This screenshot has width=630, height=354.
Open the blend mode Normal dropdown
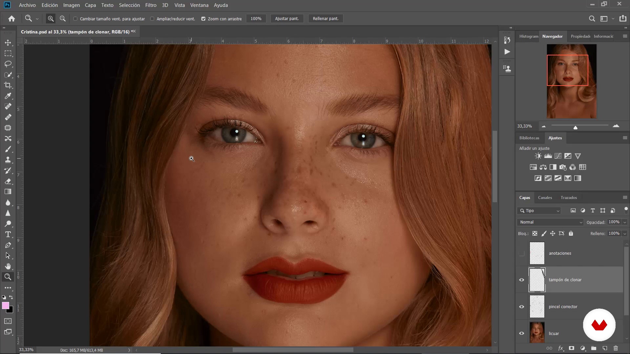click(551, 222)
